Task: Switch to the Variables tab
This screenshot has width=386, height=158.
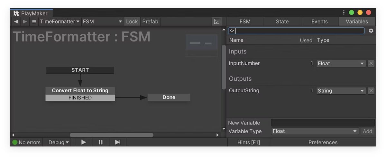Action: pyautogui.click(x=357, y=22)
